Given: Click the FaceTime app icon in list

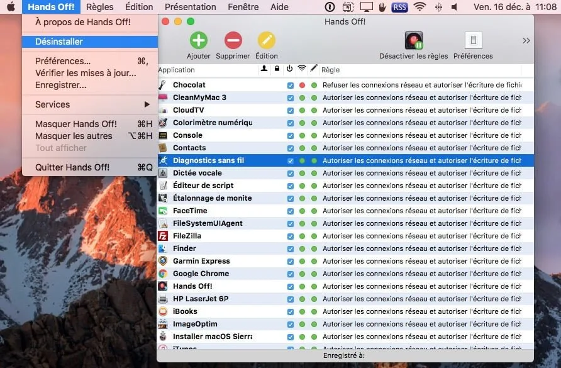Looking at the screenshot, I should point(163,211).
